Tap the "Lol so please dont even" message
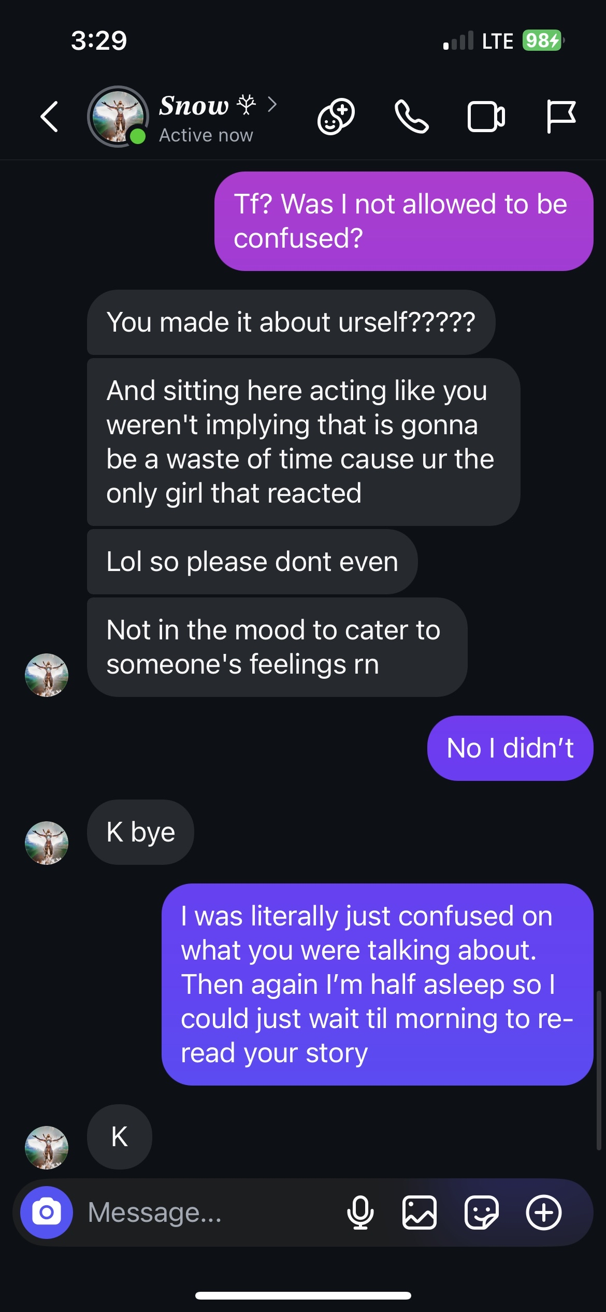Viewport: 606px width, 1312px height. tap(252, 562)
